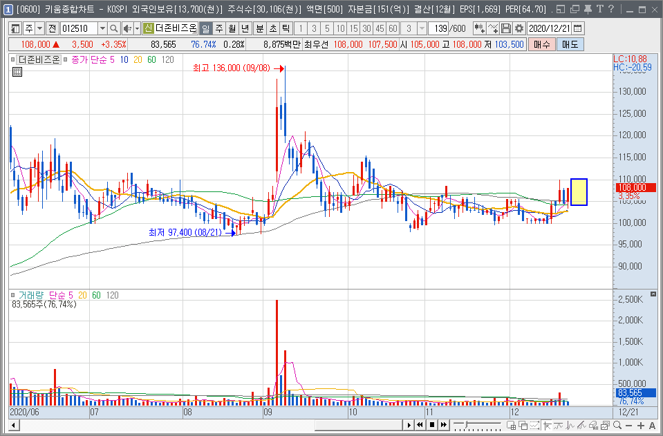Select the 30 interval button
This screenshot has width=663, height=436.
coord(366,28)
